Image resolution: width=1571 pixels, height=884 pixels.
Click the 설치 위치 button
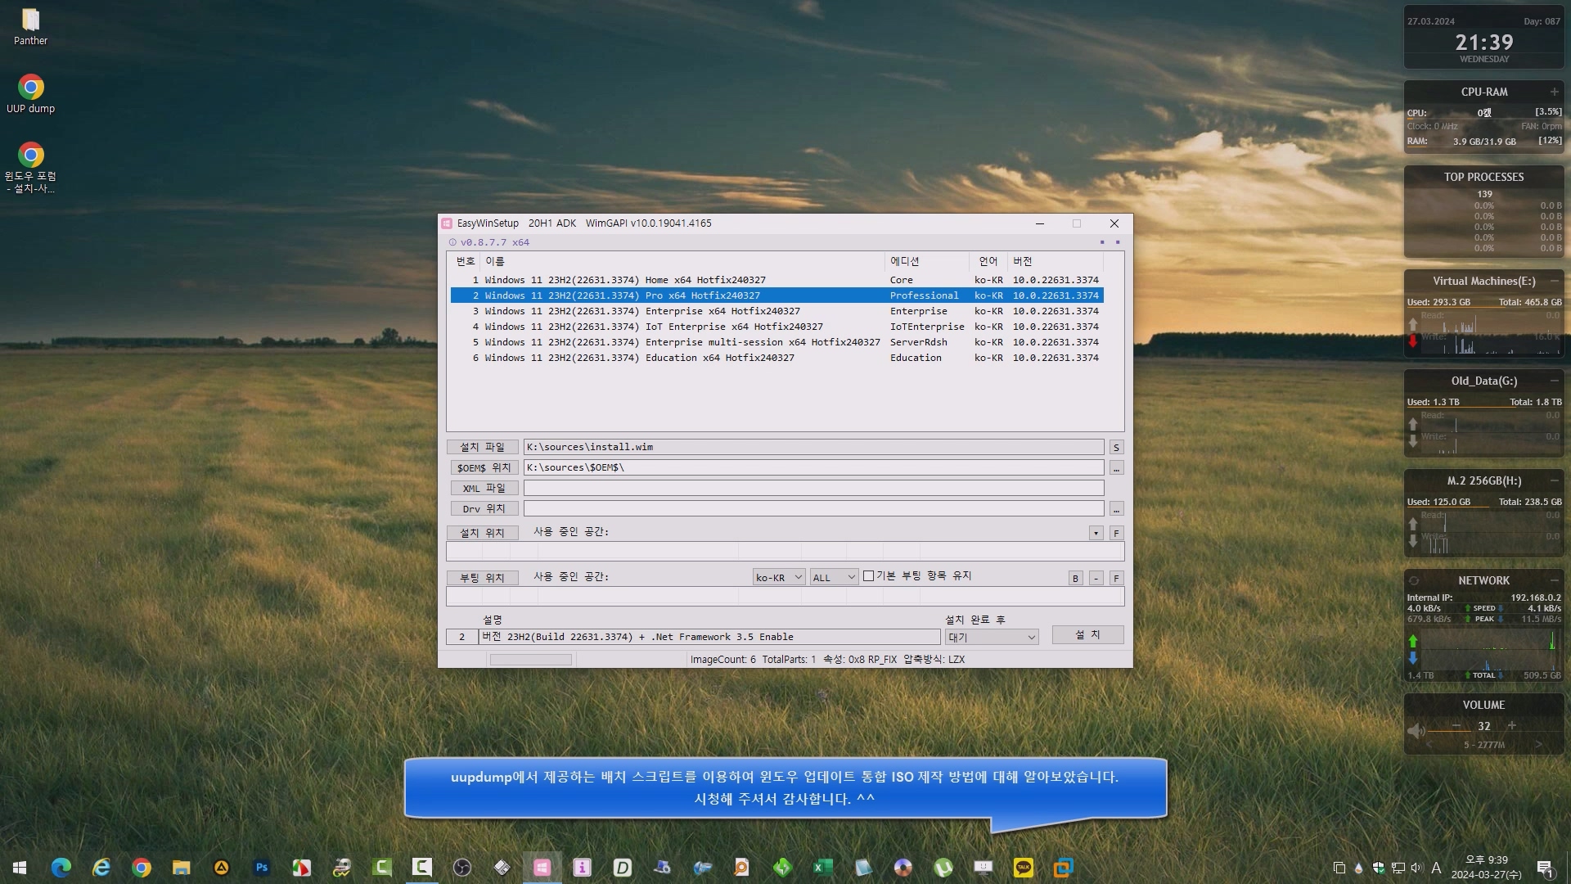[483, 533]
